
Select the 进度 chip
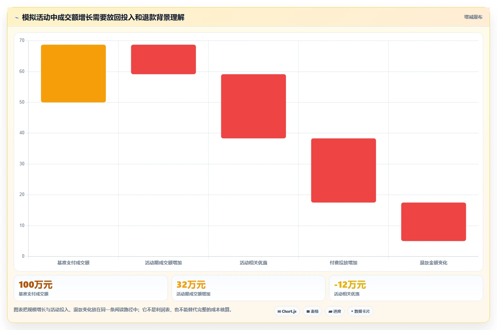(x=335, y=311)
